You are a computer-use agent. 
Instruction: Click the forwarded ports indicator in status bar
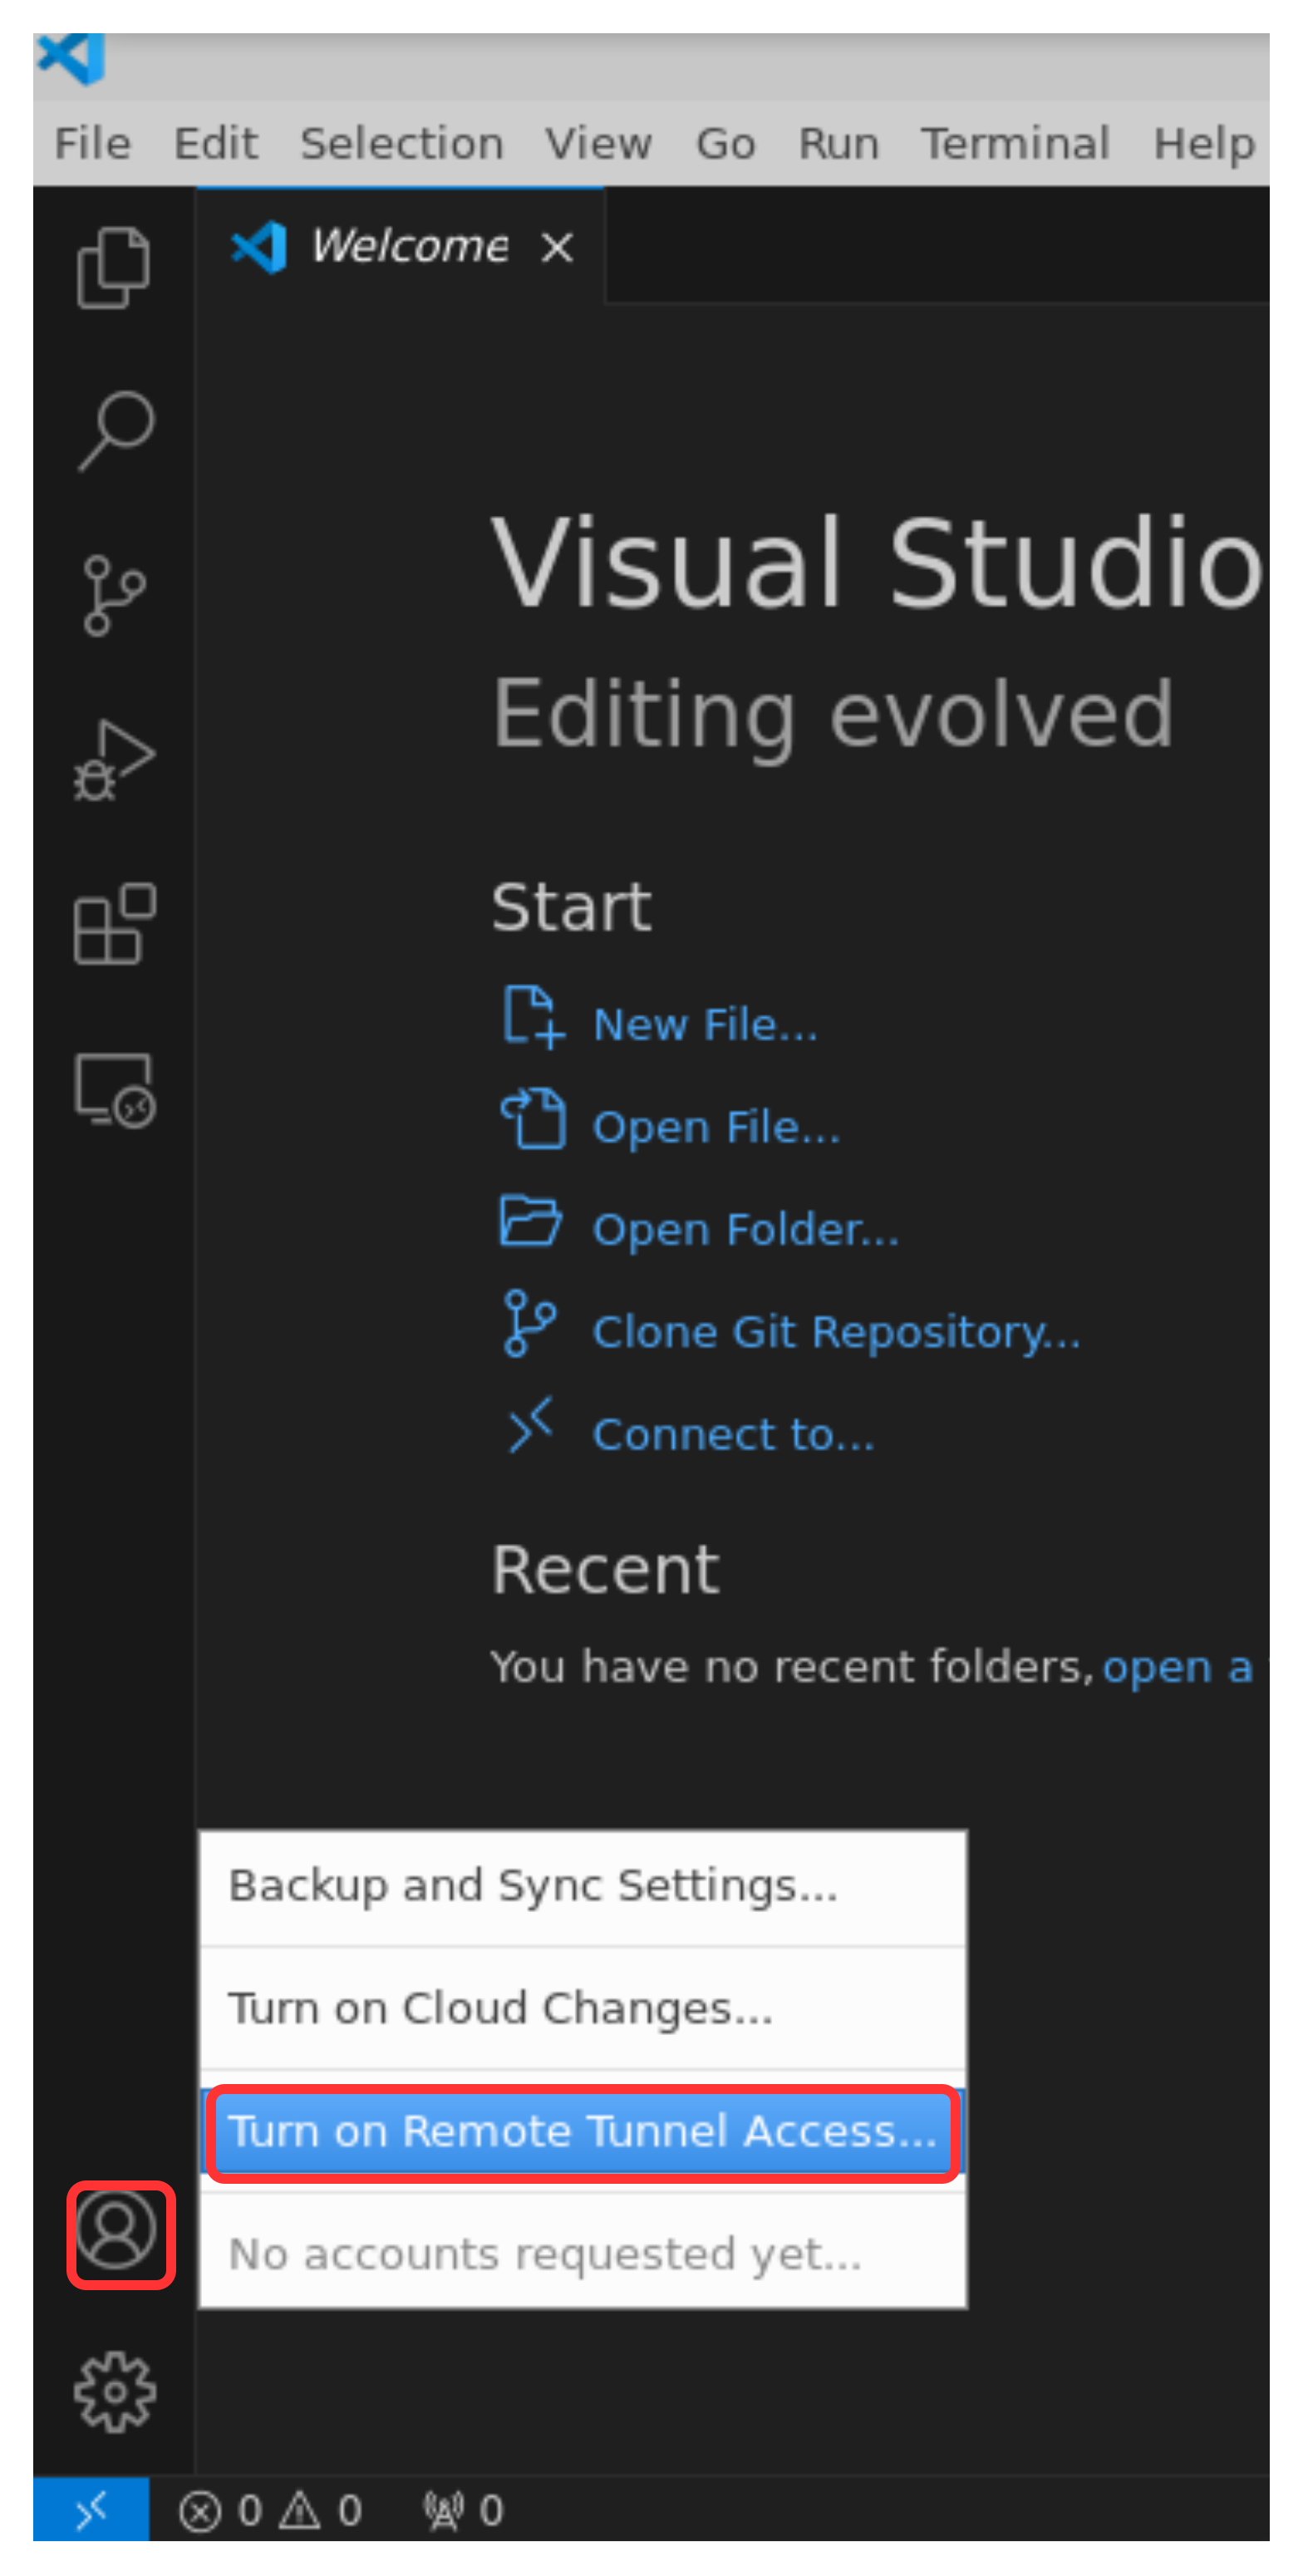click(463, 2510)
